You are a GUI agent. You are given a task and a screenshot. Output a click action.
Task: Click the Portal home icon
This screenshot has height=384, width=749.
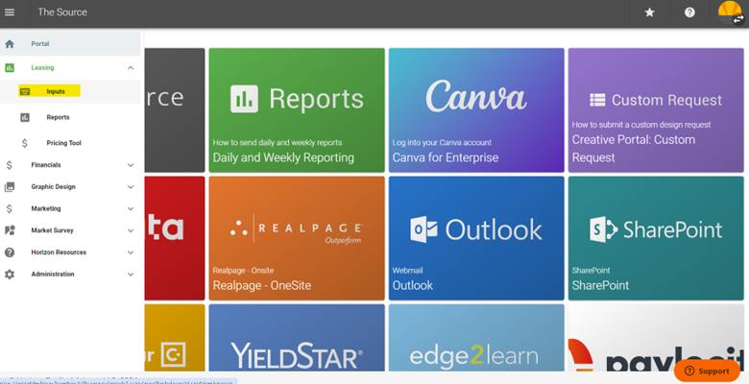tap(10, 44)
